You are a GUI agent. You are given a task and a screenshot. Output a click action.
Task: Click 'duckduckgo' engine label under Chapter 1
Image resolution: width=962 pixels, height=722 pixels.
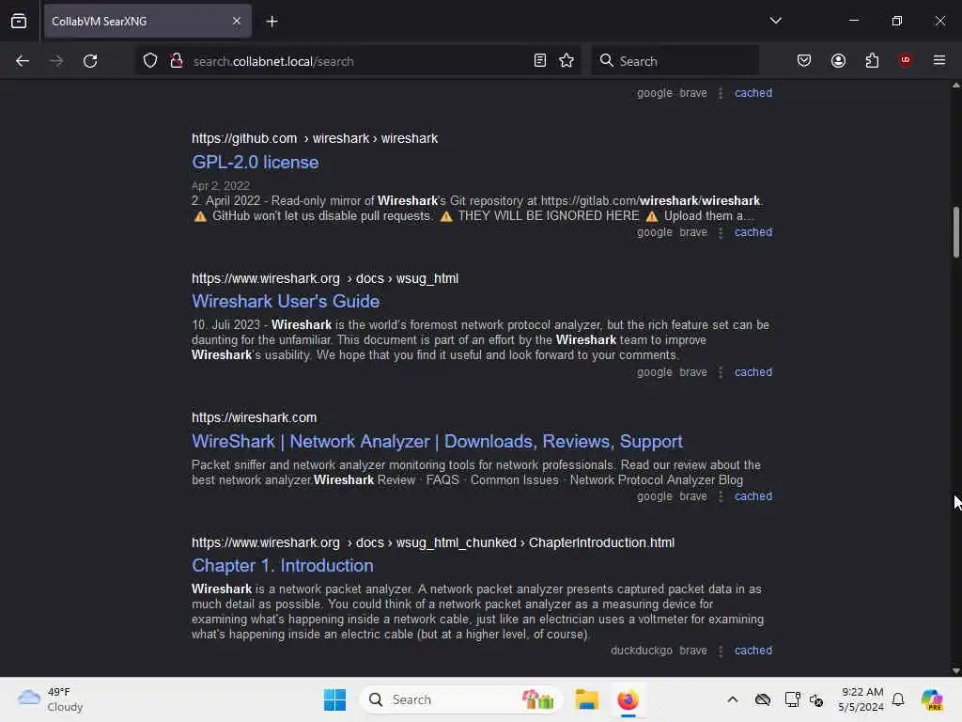point(641,651)
